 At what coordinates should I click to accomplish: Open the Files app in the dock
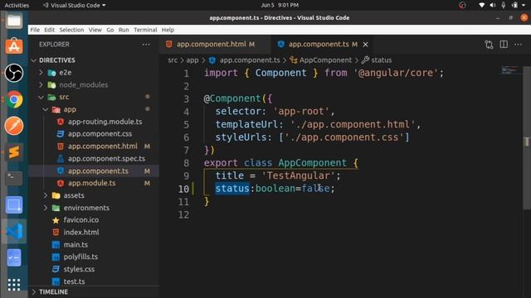pyautogui.click(x=14, y=21)
